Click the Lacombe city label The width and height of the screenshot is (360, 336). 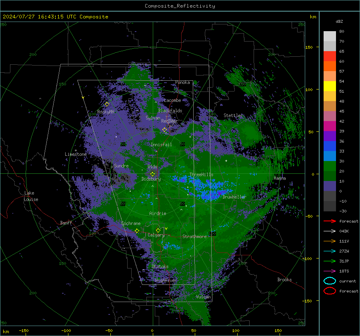pyautogui.click(x=172, y=100)
